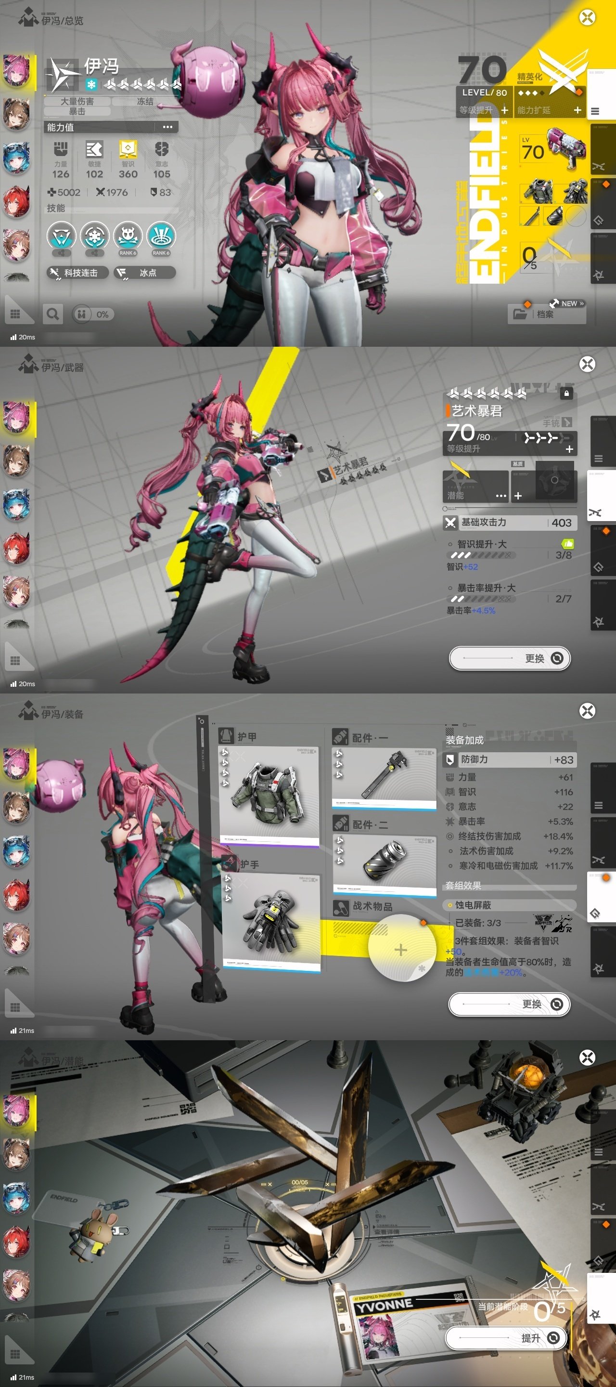Expand 能力值 details with the three dots
This screenshot has height=1387, width=616.
[167, 127]
